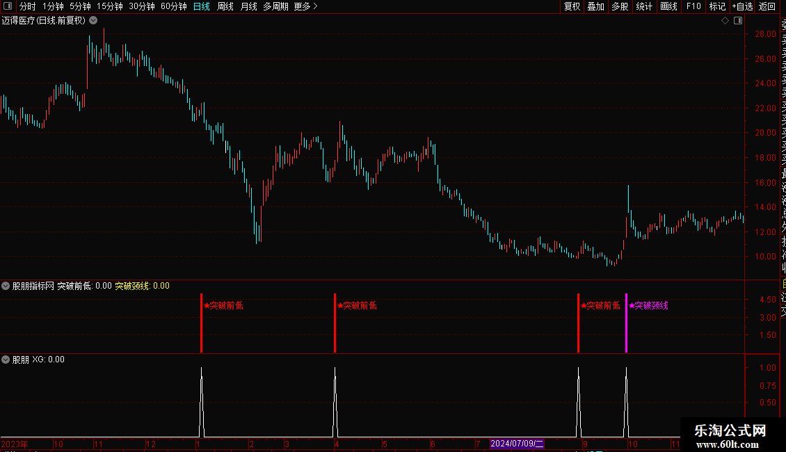The image size is (786, 452).
Task: Select the 5分钟 period tab
Action: (80, 6)
